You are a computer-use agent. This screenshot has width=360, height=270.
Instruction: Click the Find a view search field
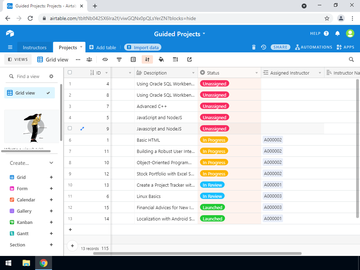(x=28, y=76)
